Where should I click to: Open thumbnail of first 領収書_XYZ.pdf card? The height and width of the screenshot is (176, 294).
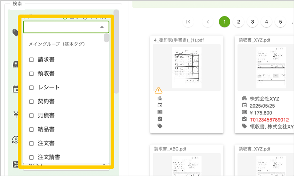(271, 68)
